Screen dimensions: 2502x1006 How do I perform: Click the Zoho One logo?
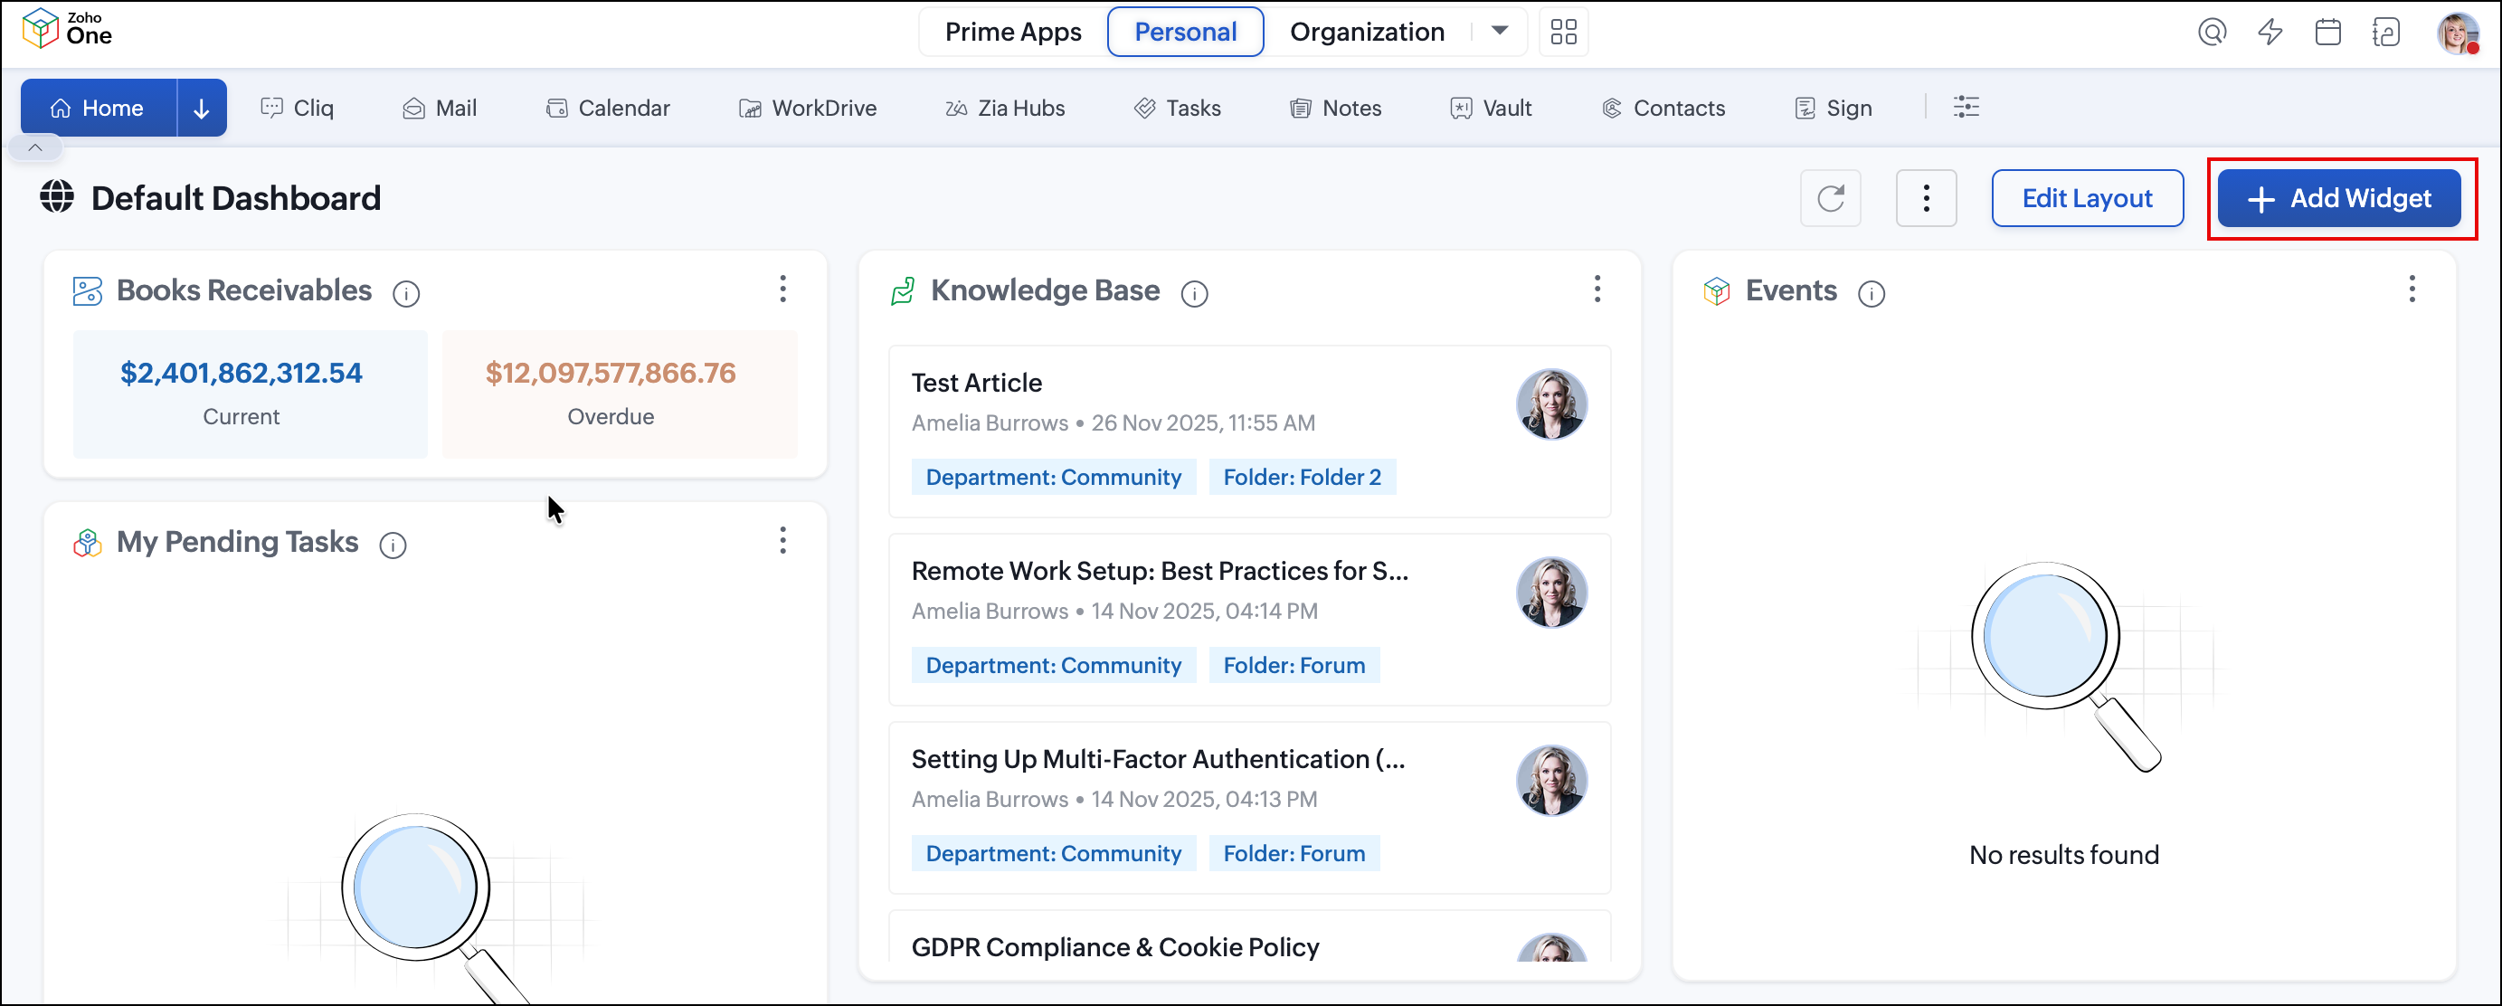[x=67, y=29]
